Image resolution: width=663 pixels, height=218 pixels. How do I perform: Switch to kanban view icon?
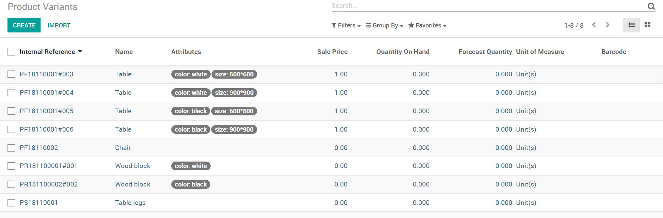[x=647, y=25]
